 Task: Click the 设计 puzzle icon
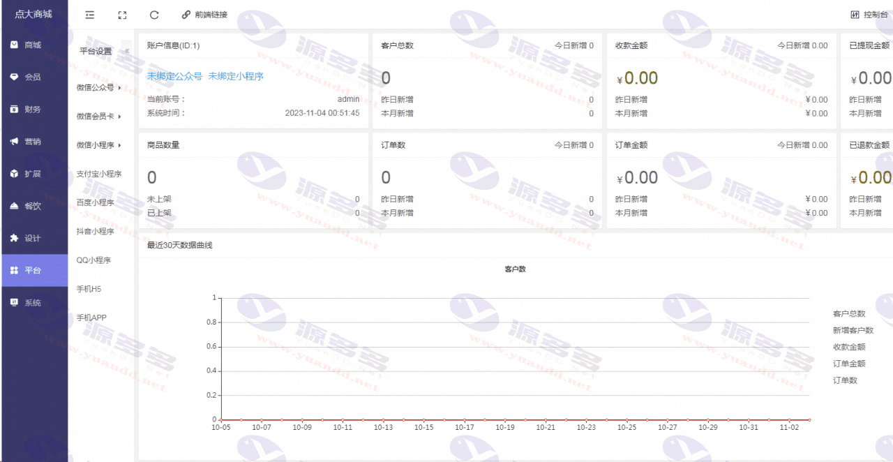14,238
